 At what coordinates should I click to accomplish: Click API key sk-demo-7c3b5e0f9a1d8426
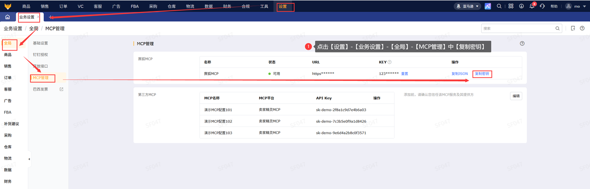[341, 121]
